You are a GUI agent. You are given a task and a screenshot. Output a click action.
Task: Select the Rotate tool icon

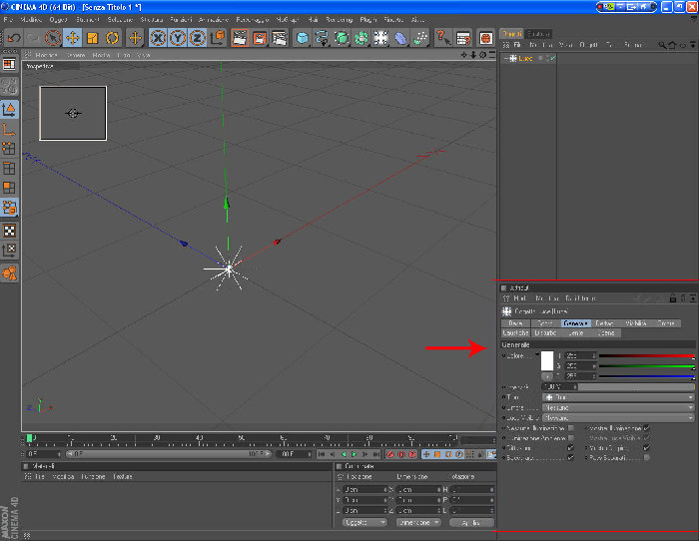(112, 38)
